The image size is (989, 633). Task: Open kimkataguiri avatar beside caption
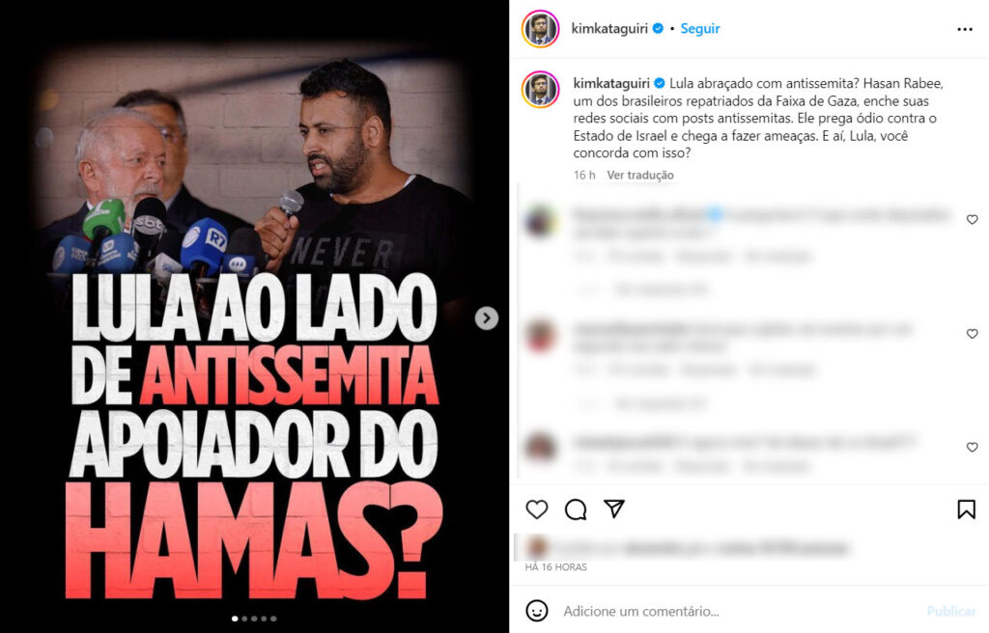click(x=541, y=90)
